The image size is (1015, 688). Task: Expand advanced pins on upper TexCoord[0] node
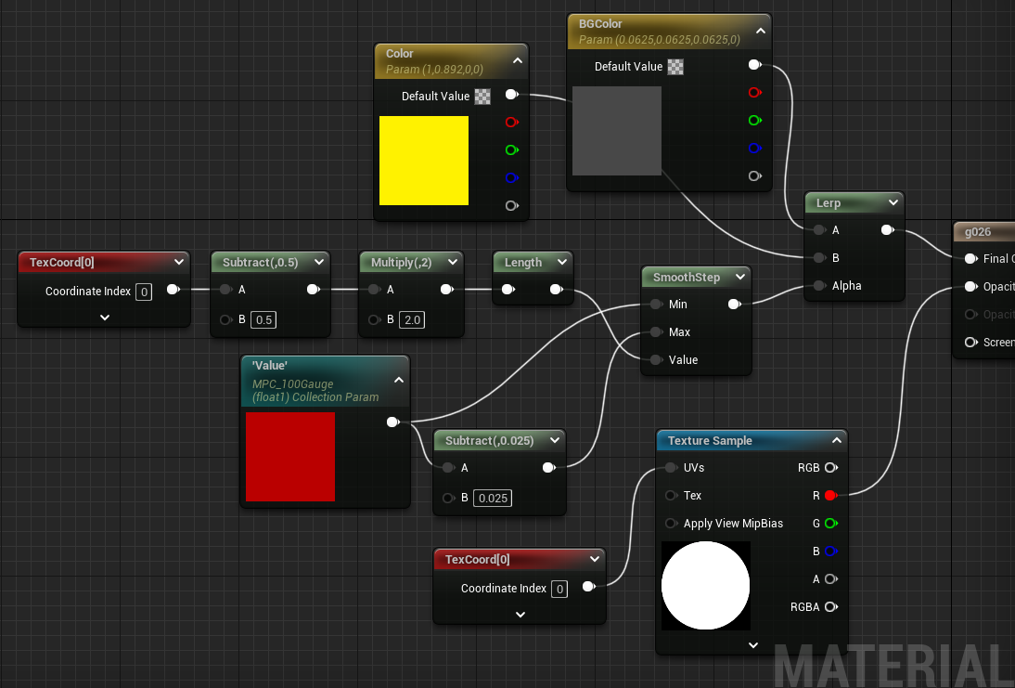point(105,318)
